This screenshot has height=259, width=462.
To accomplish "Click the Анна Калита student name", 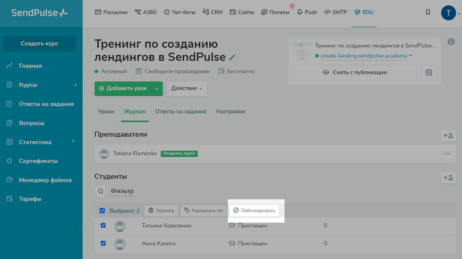I will click(159, 243).
